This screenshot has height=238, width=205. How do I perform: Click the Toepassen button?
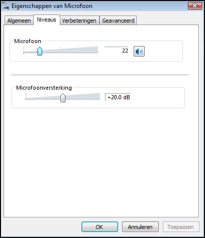coord(181,227)
